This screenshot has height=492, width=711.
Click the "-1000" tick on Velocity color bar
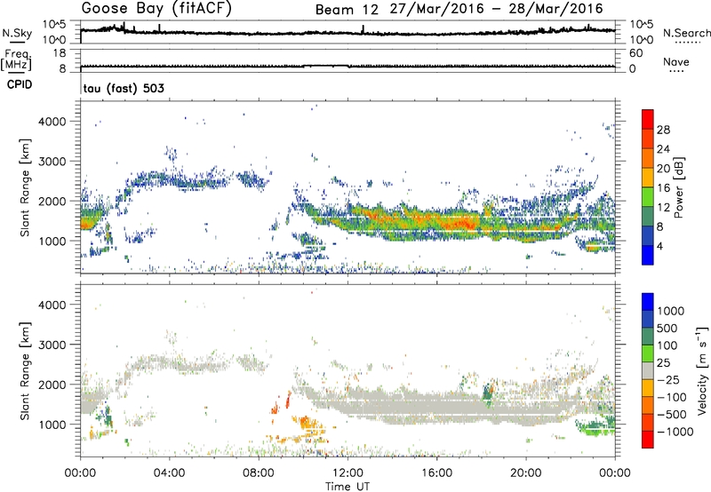(675, 432)
